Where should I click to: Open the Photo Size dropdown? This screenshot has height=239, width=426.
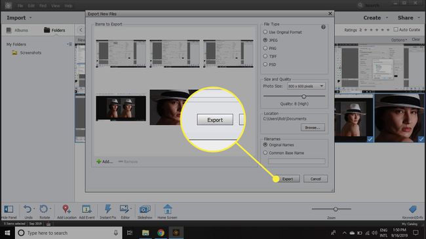pos(306,86)
